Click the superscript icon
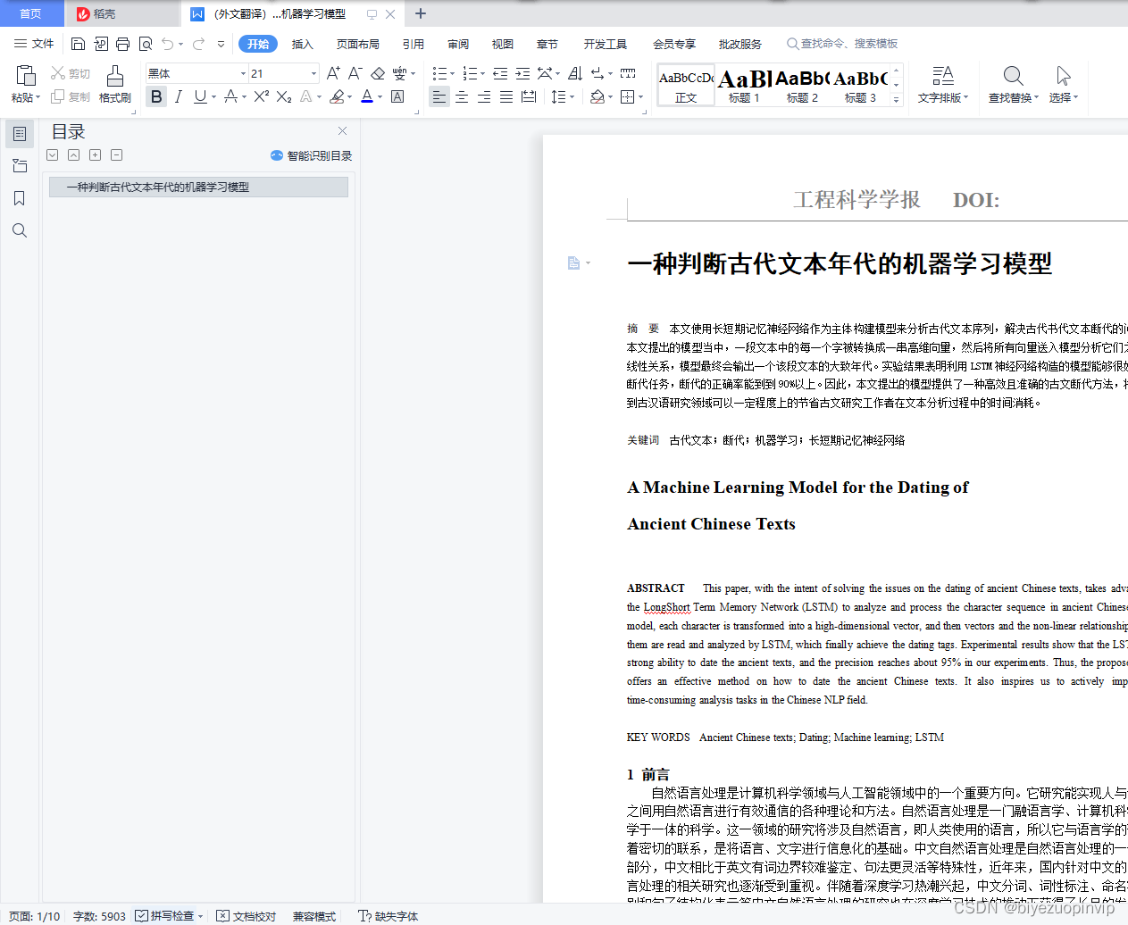Screen dimensions: 1128x925 (x=260, y=96)
